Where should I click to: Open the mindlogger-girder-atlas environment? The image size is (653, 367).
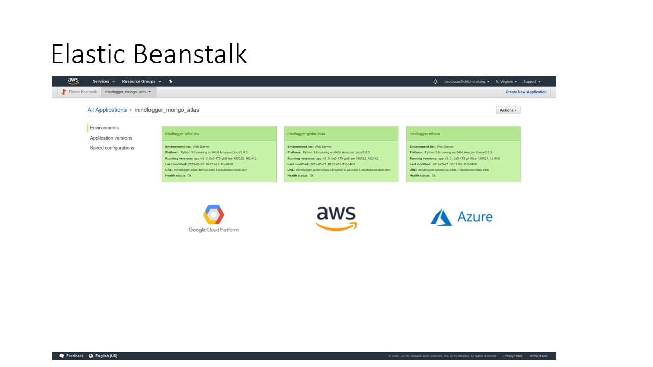click(x=306, y=134)
